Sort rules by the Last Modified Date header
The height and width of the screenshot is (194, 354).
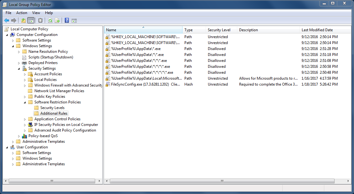click(317, 30)
